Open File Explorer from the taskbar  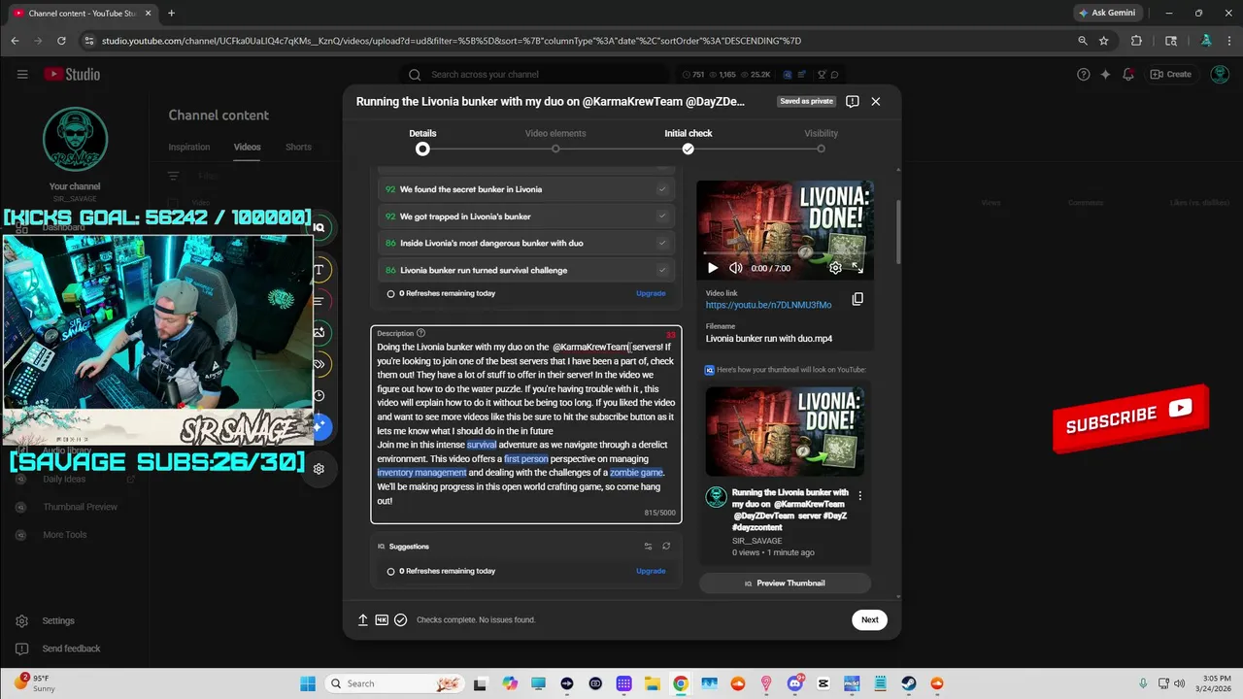click(x=653, y=683)
